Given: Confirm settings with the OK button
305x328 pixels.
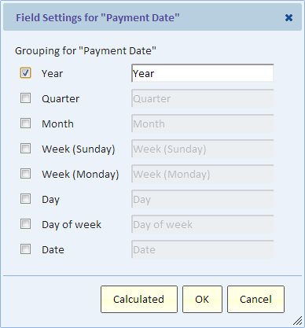Looking at the screenshot, I should 202,299.
